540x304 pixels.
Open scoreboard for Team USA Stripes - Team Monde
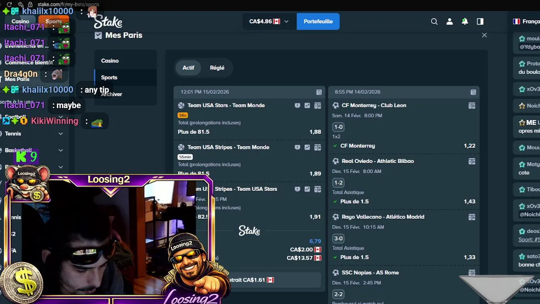318,147
